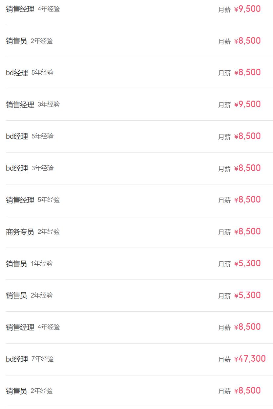This screenshot has height=409, width=273.
Task: Click the ¥8,500 salary for 销售经理 5年经验
Action: 247,200
